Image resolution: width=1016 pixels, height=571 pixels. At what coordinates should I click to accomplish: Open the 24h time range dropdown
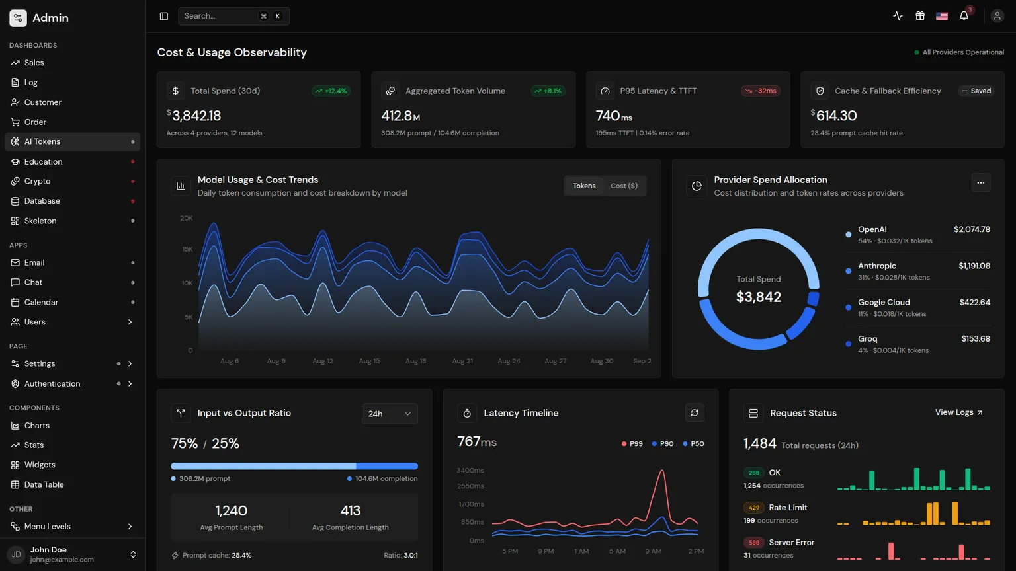pyautogui.click(x=390, y=414)
